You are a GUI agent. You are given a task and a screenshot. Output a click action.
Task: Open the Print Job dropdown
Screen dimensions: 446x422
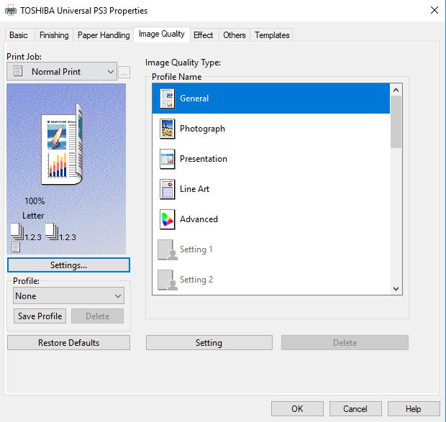point(62,71)
